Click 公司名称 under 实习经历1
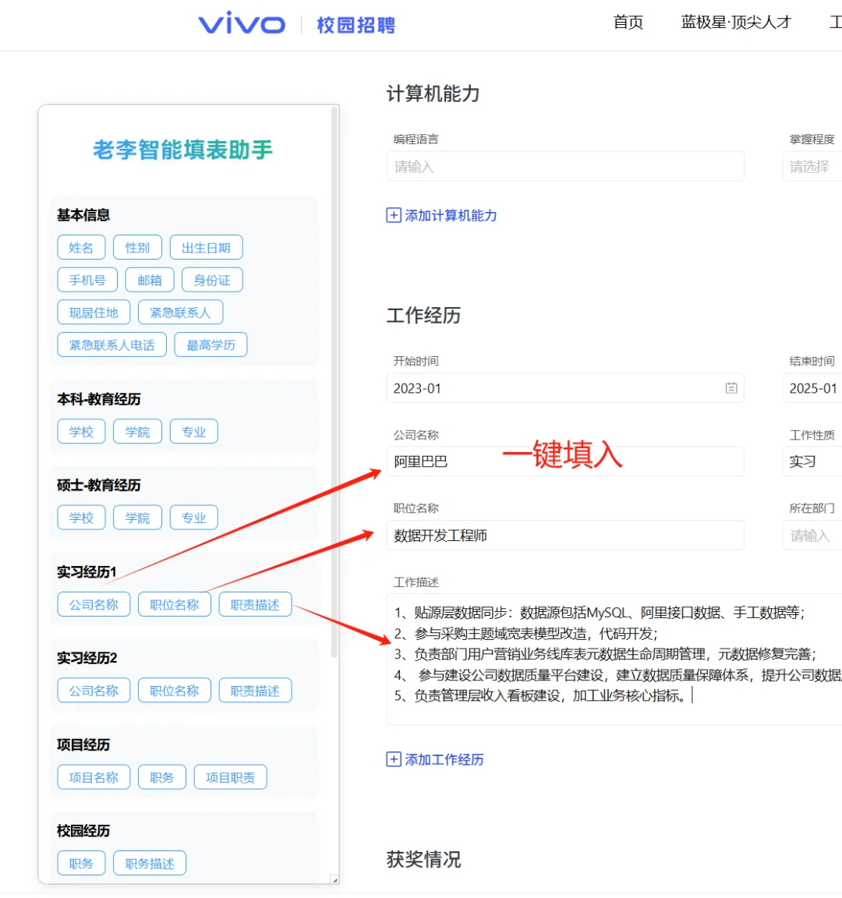 [x=94, y=603]
